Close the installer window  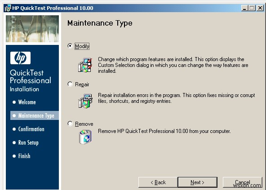pos(260,8)
